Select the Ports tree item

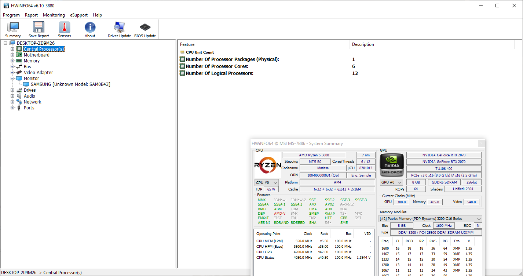29,108
